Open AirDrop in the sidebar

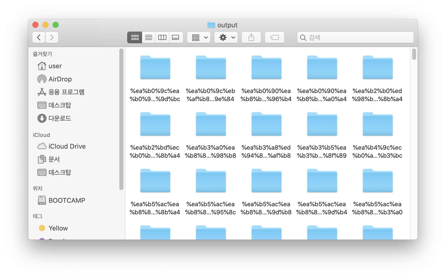click(60, 79)
